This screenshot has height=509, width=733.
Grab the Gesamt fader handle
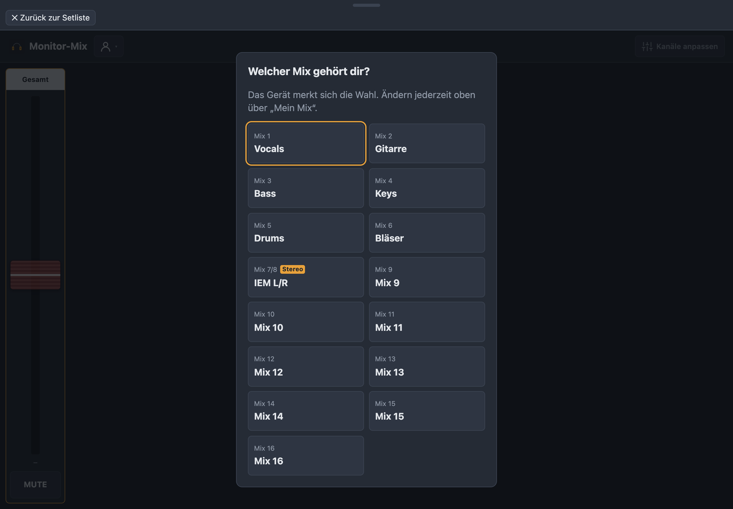[35, 275]
